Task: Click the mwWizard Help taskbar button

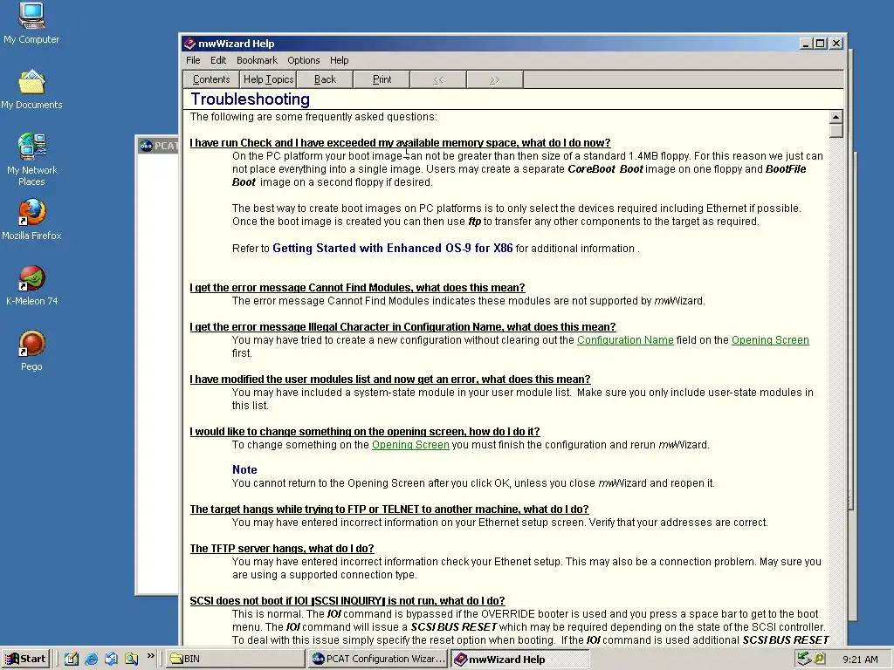Action: (520, 659)
